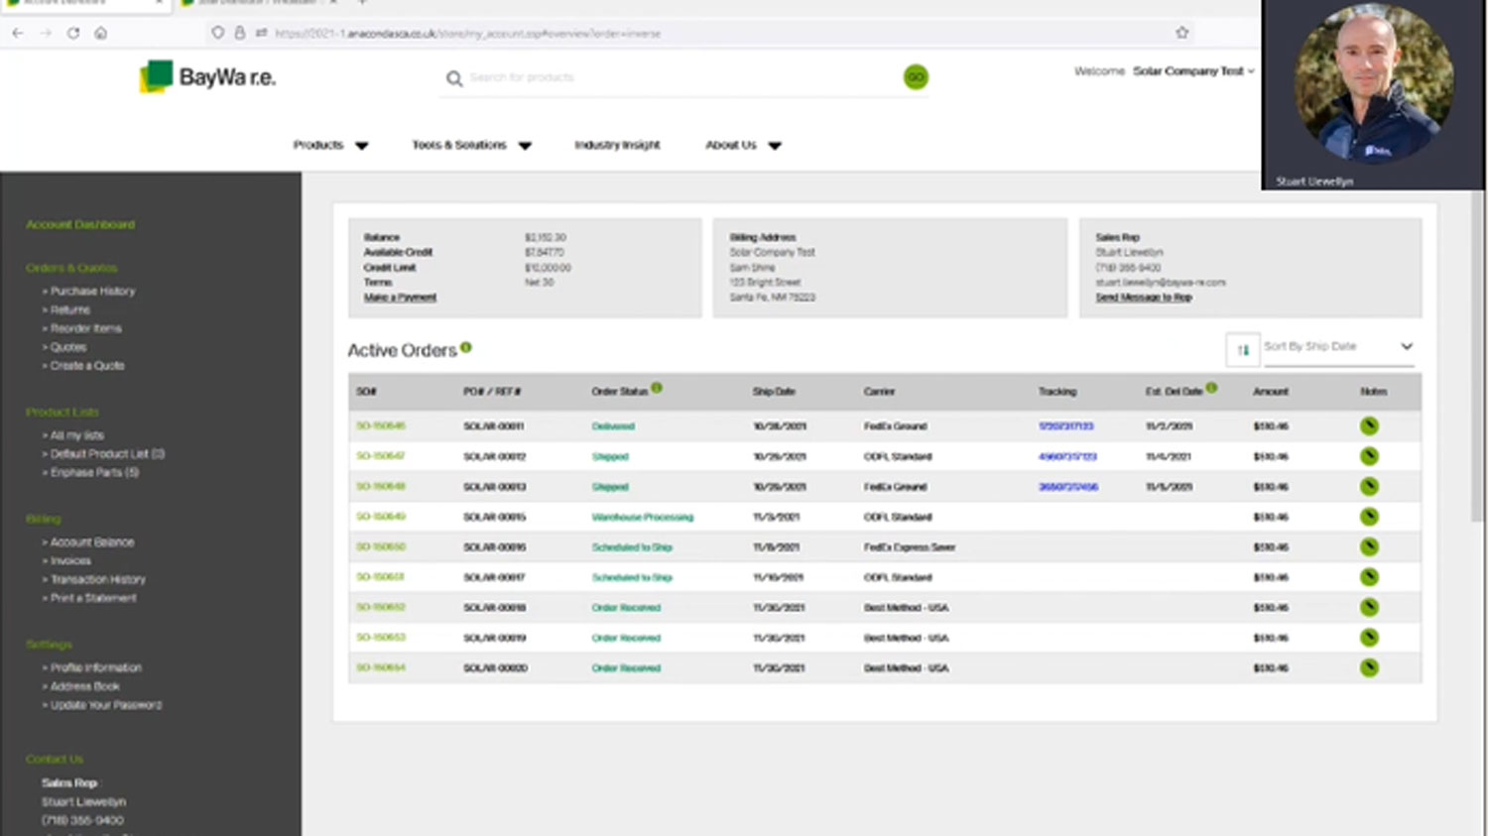The image size is (1488, 836).
Task: Open notes icon for SOLAR-00011 row
Action: (1369, 425)
